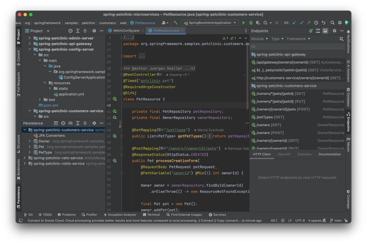The height and width of the screenshot is (244, 367).
Task: Open IDE settings gear in main toolbar
Action: (x=340, y=23)
